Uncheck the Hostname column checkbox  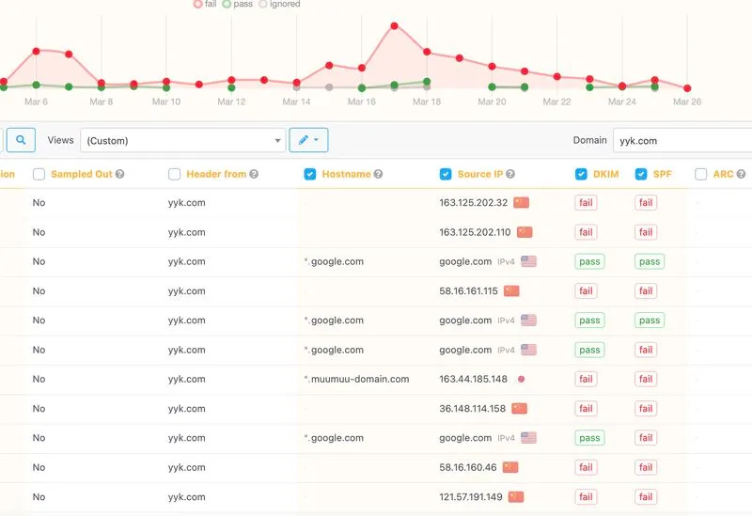[x=310, y=174]
